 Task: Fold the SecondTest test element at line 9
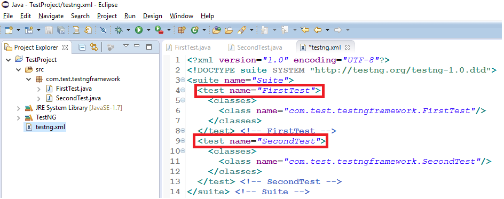[183, 141]
